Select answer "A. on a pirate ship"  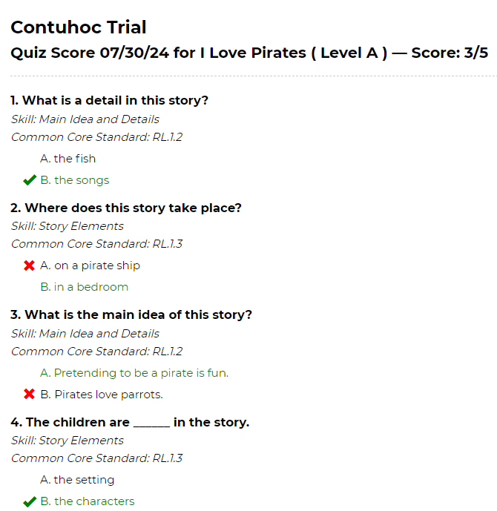pyautogui.click(x=90, y=266)
